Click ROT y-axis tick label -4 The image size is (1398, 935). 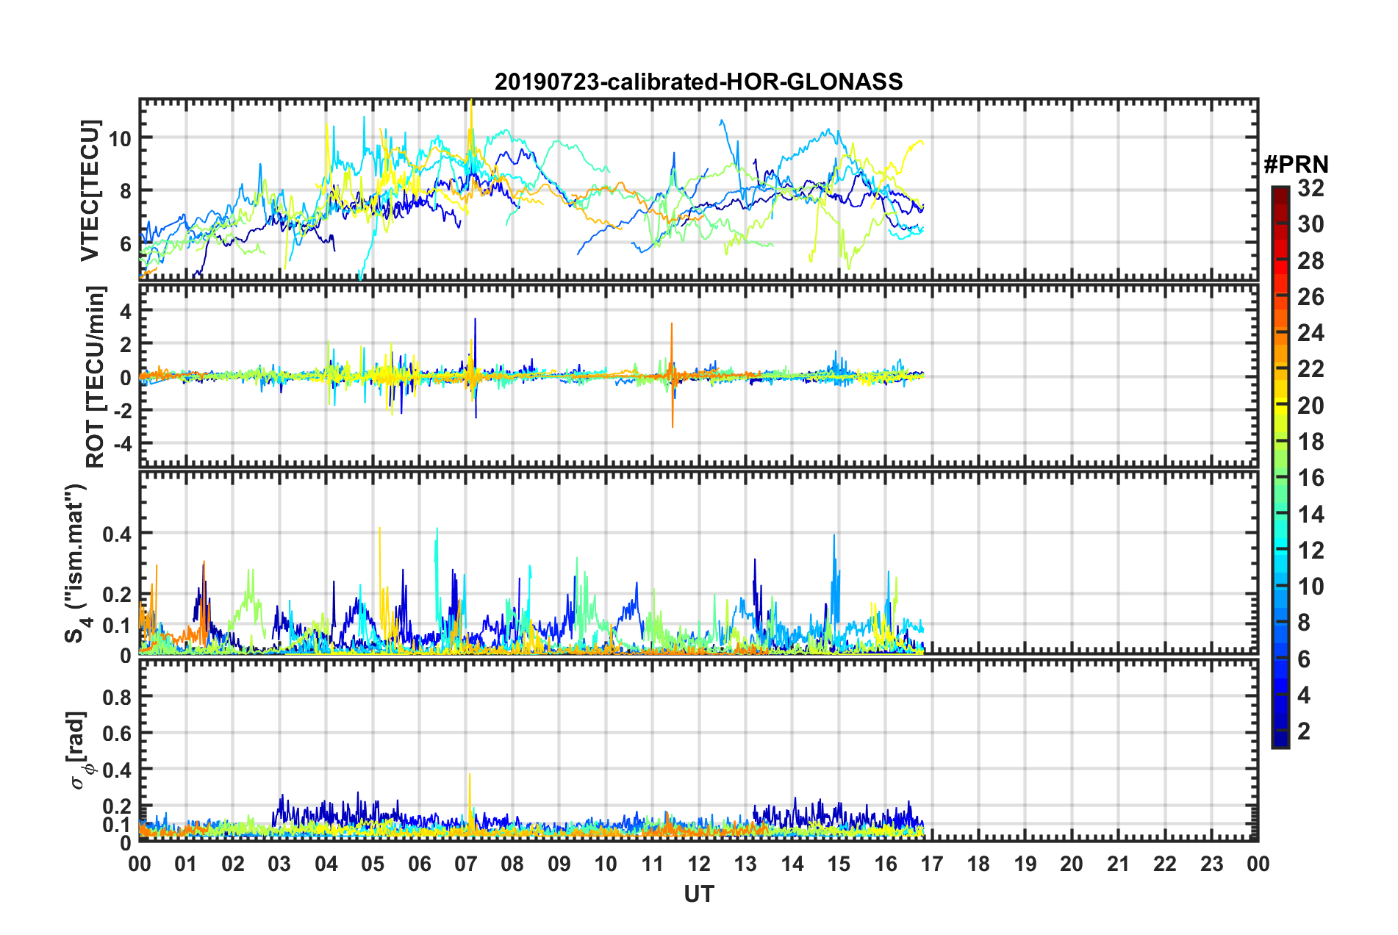[122, 445]
